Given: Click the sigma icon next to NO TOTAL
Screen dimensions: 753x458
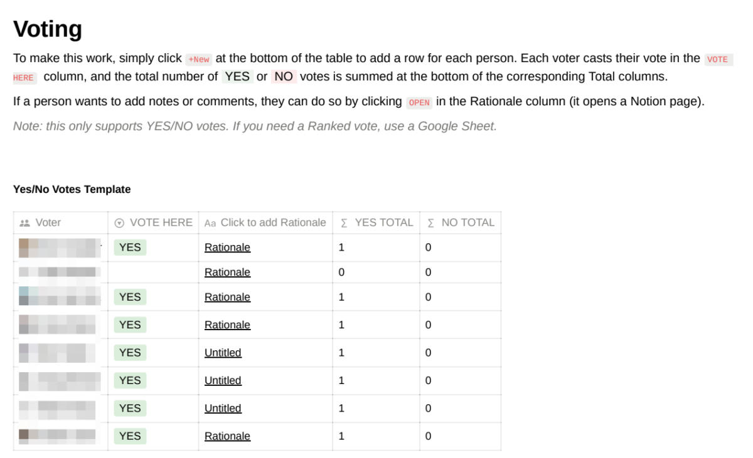Looking at the screenshot, I should (x=430, y=223).
